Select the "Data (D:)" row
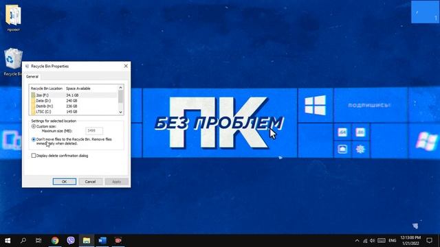 tap(74, 101)
